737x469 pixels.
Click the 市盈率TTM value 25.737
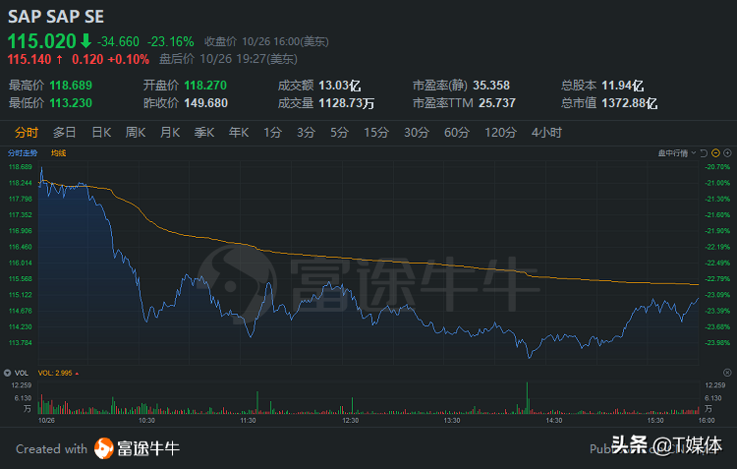click(497, 102)
